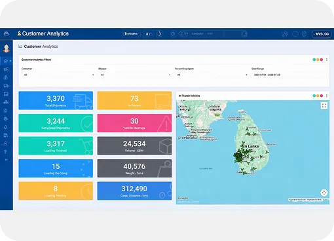Click the sidebar icon below the person

coord(6,152)
